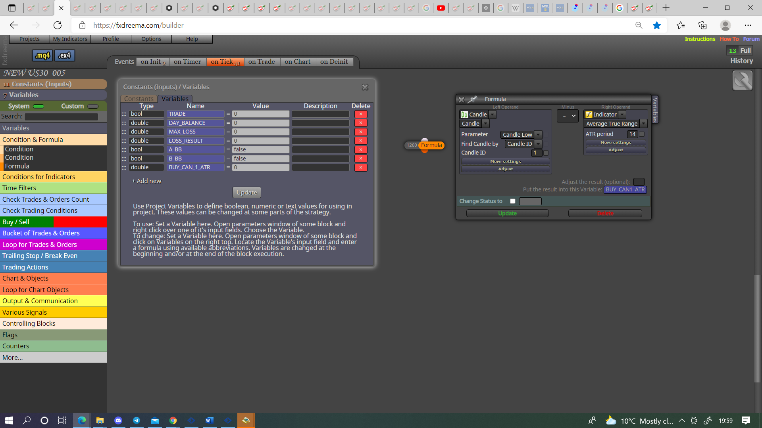Add a new variable with + Add new
Viewport: 762px width, 428px height.
tap(146, 181)
